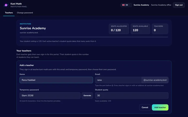Click the Add teacher button
The image size is (188, 117).
click(160, 107)
